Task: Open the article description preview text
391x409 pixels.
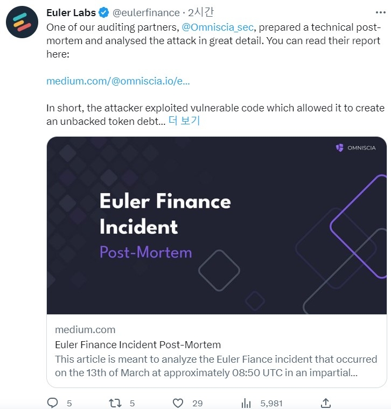Action: (216, 366)
